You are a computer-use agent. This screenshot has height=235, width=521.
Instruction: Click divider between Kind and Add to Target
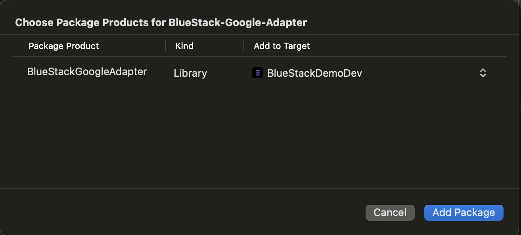[x=244, y=46]
